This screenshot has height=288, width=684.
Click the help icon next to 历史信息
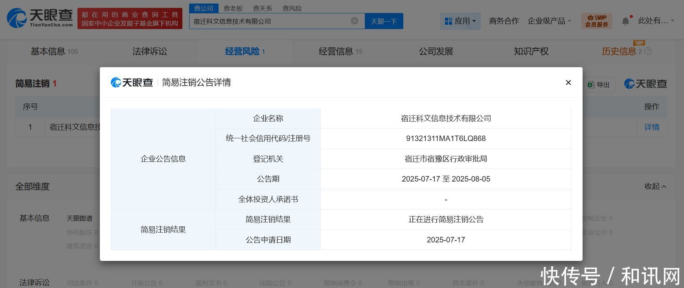648,51
